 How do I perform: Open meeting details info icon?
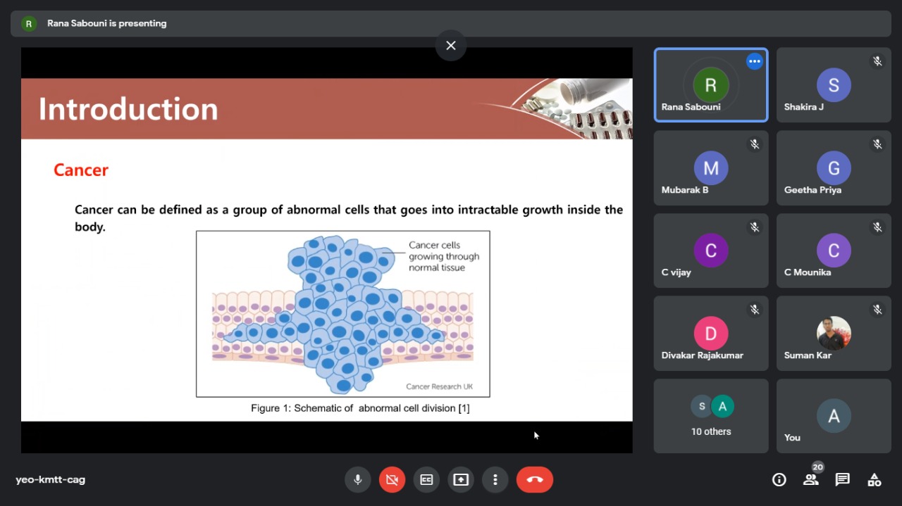(779, 480)
